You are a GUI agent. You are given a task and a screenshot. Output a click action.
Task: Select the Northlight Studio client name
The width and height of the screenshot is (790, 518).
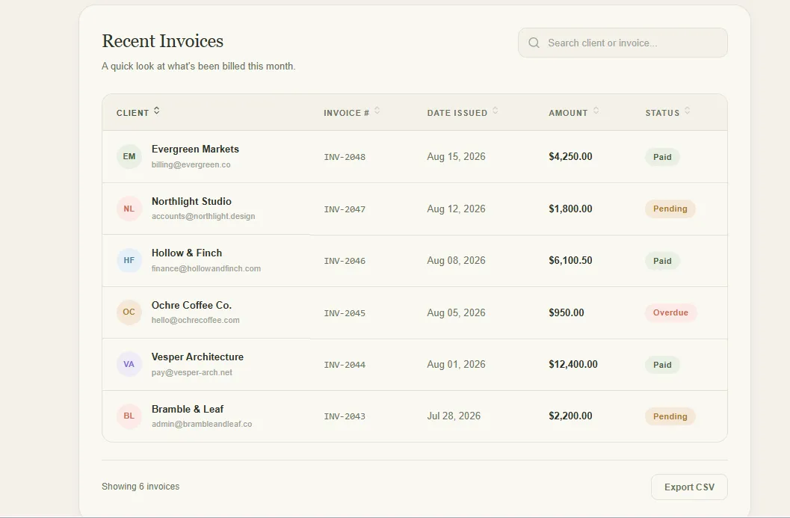pyautogui.click(x=191, y=201)
